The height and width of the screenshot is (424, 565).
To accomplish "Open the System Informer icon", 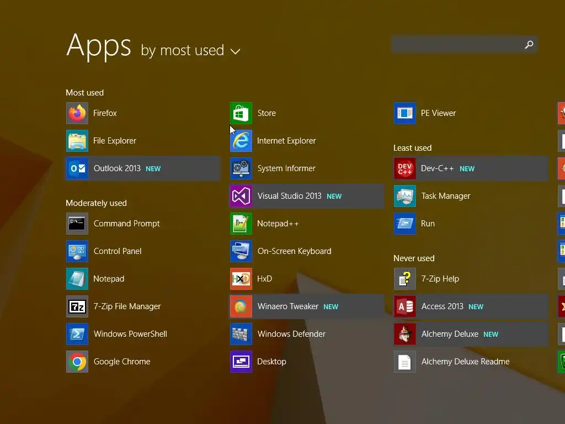I will [241, 168].
